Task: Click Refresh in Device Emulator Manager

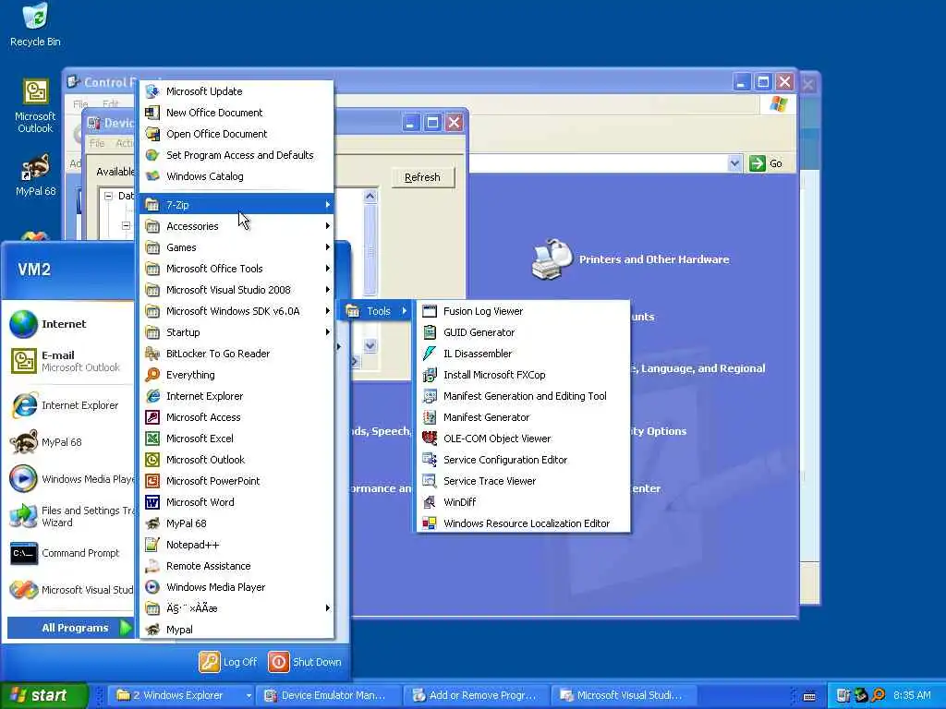Action: 422,177
